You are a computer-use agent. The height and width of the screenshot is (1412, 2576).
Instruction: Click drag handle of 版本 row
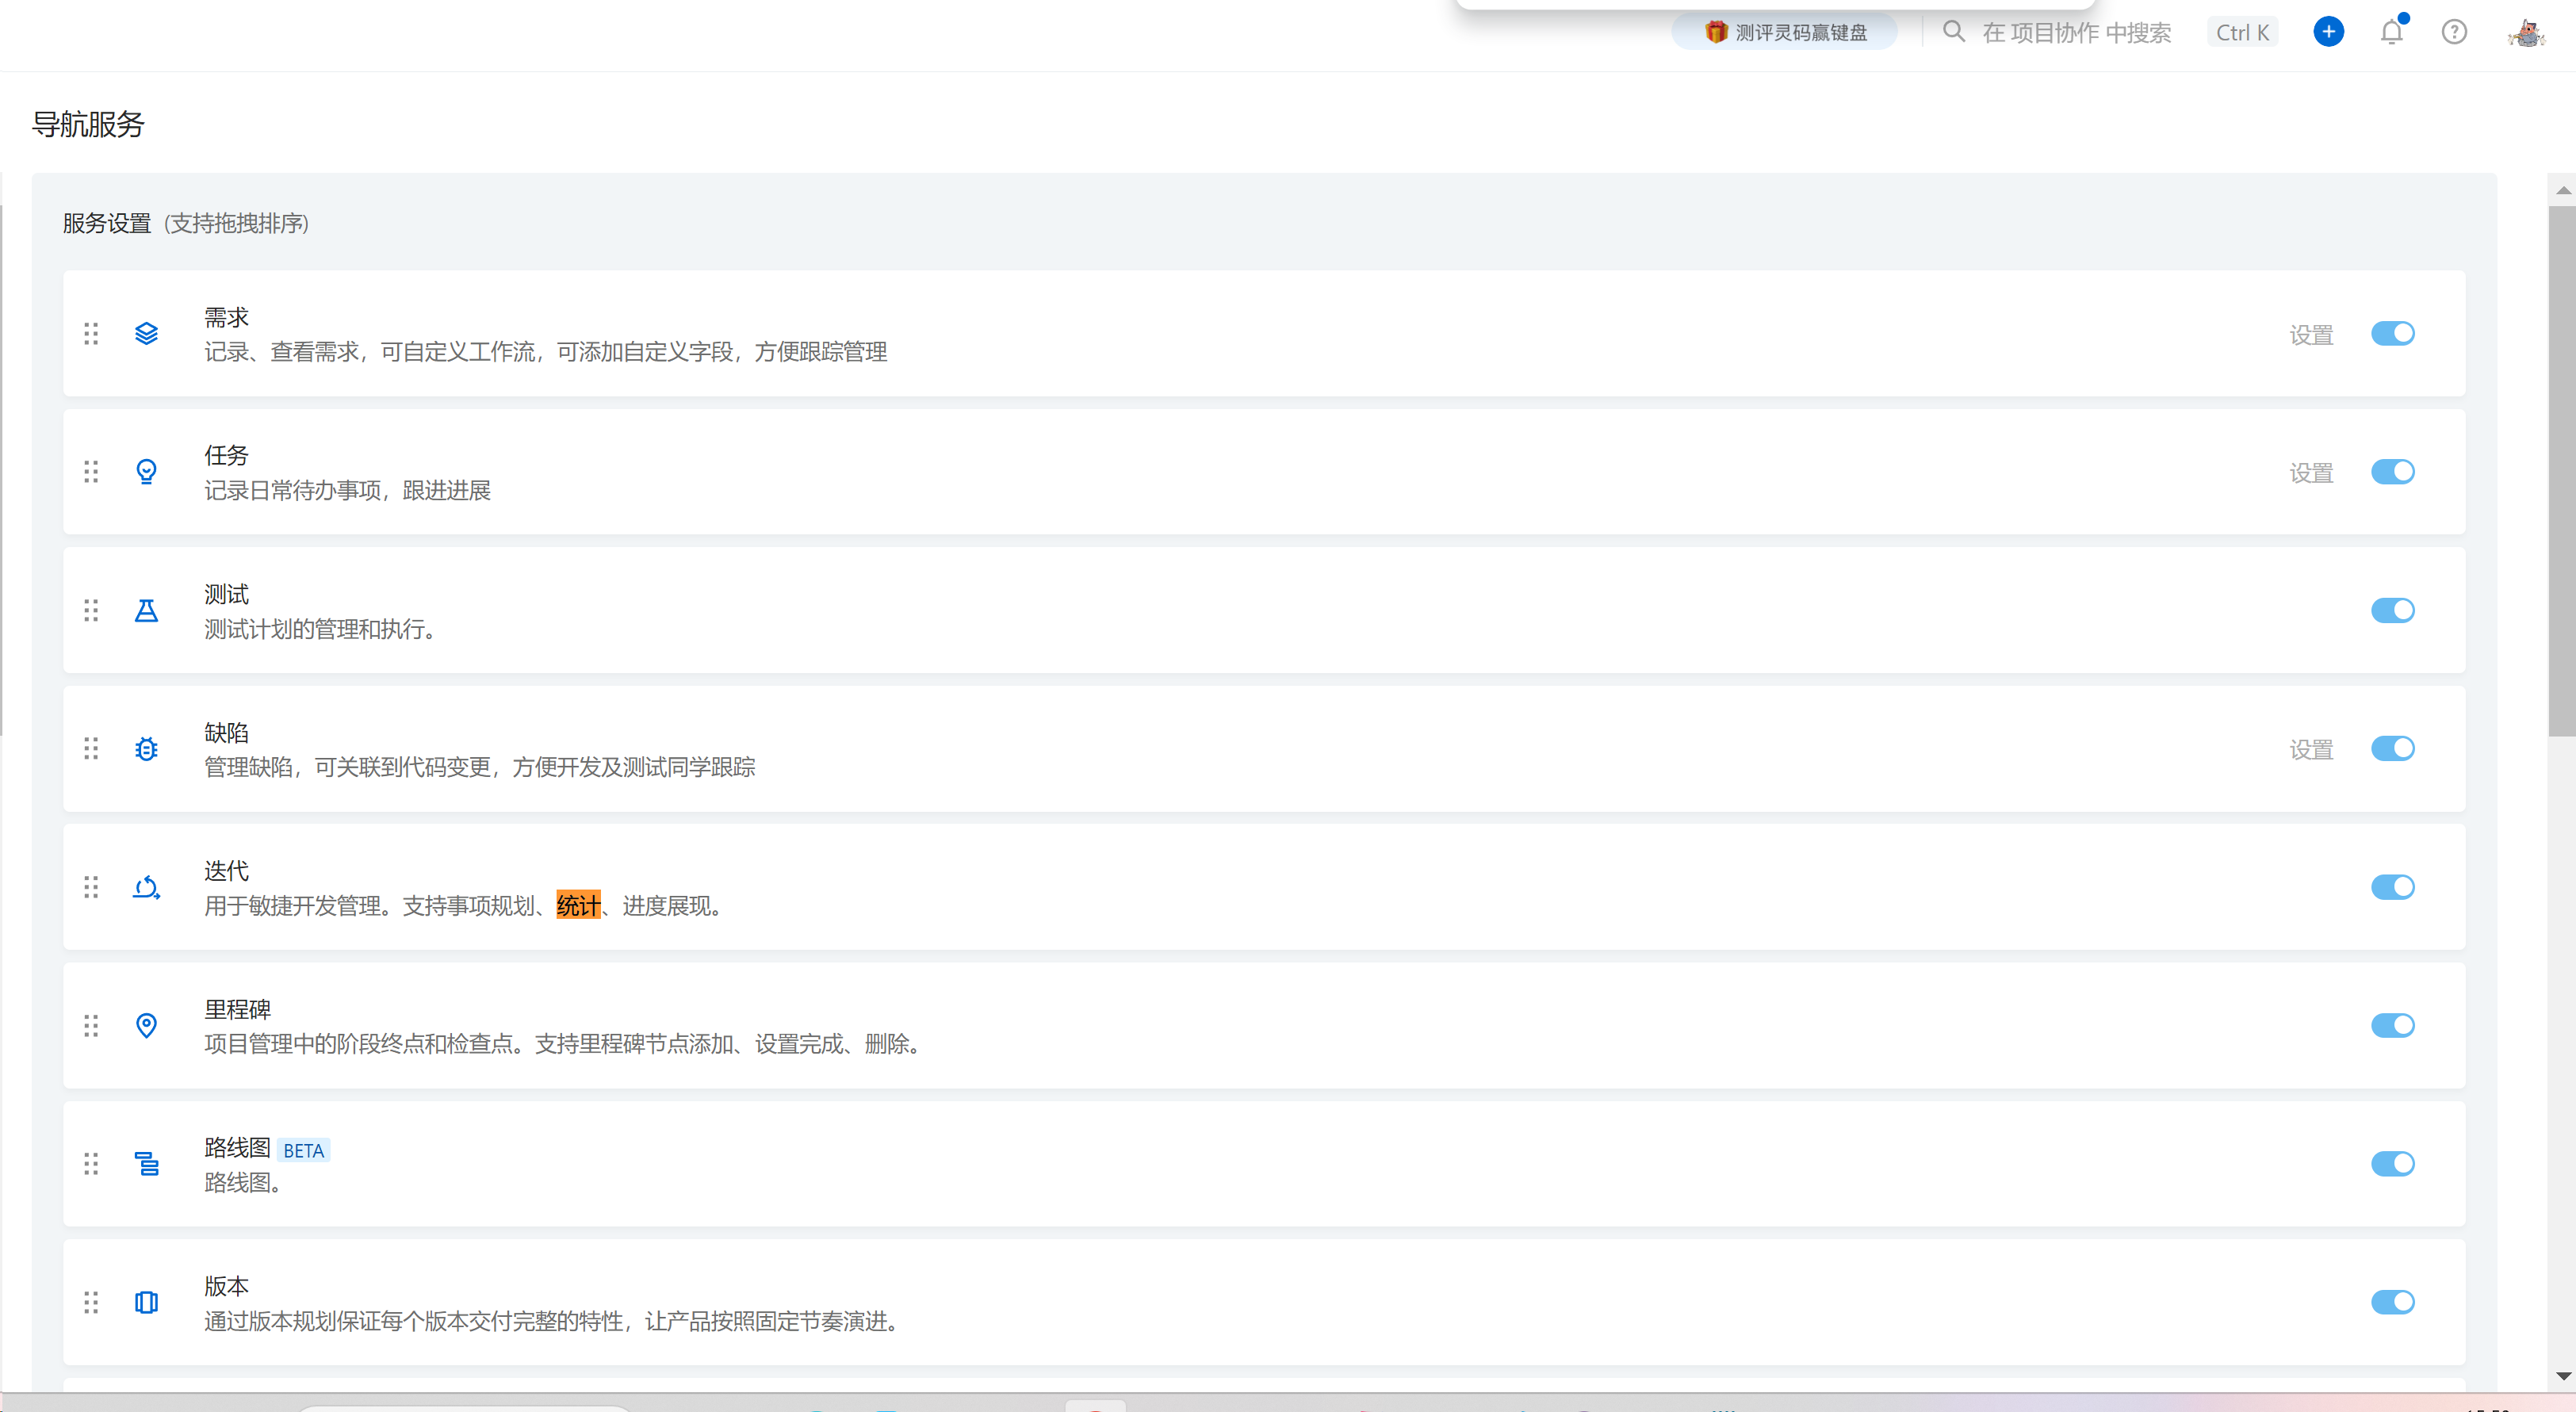coord(91,1302)
